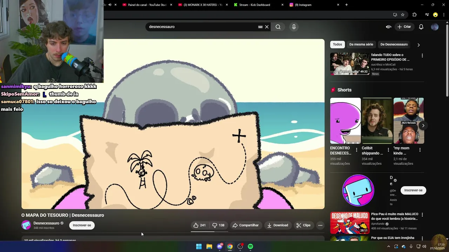Show hidden system tray icons
This screenshot has width=449, height=252.
[x=388, y=246]
